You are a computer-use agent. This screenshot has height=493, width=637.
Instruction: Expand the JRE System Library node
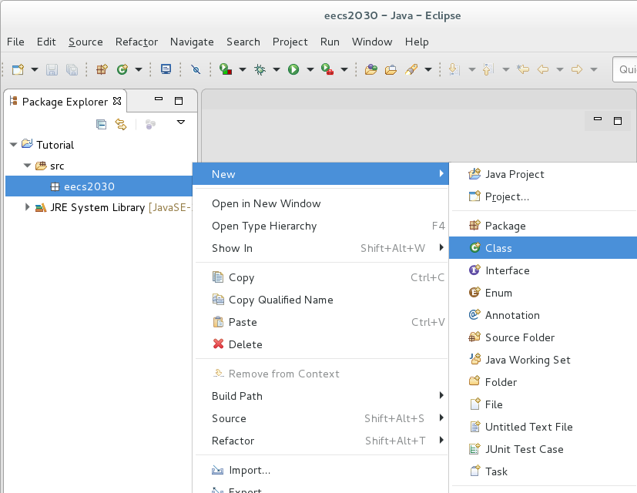click(27, 207)
